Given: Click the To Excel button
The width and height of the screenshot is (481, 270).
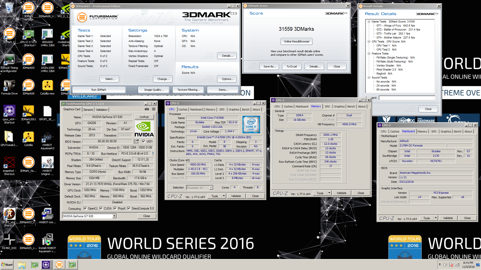Looking at the screenshot, I should (x=292, y=66).
